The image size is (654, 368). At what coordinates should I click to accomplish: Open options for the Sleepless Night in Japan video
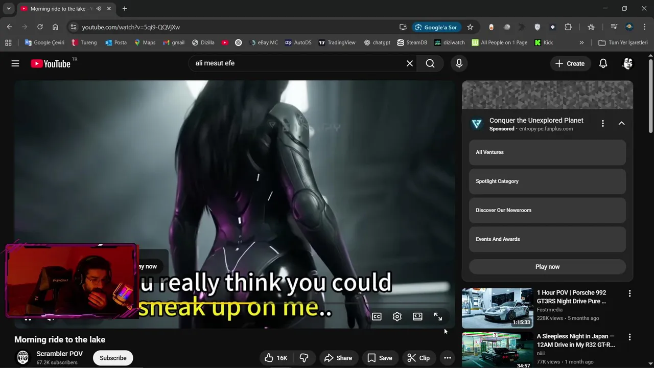(629, 337)
